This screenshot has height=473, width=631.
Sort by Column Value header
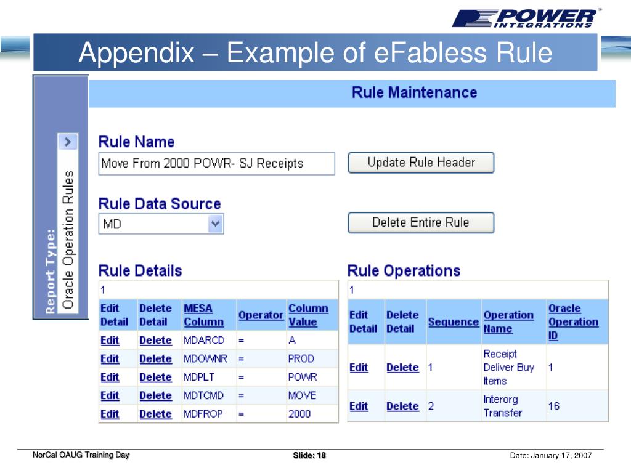point(308,315)
